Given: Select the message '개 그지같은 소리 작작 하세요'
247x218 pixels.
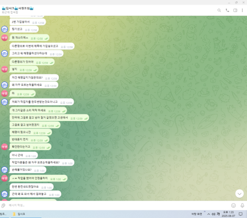Looking at the screenshot, I should 38,110.
